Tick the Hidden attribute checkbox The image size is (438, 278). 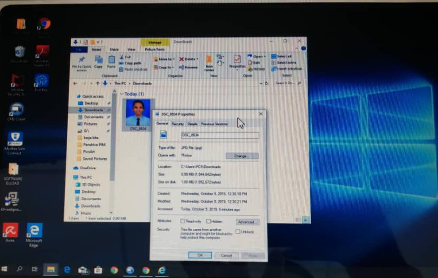[x=208, y=221]
